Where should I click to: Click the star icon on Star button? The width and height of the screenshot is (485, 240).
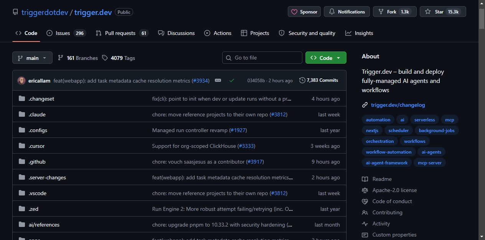428,12
